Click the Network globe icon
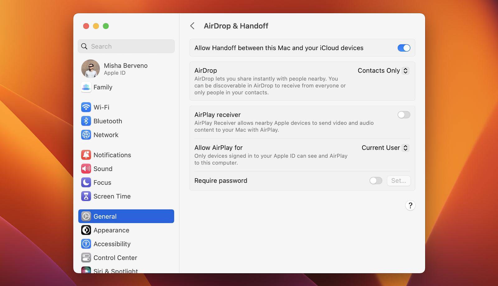498x286 pixels. click(86, 135)
